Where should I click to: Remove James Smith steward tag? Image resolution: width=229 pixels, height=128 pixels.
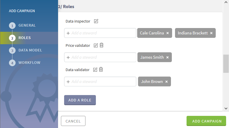point(168,57)
